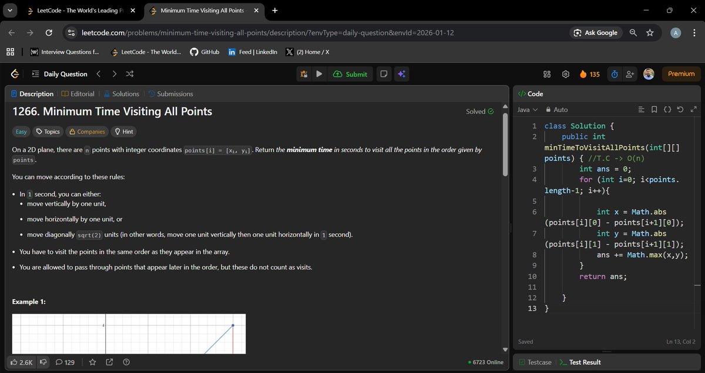The width and height of the screenshot is (705, 373).
Task: Open the Feed LinkedIn bookmark
Action: pos(253,52)
